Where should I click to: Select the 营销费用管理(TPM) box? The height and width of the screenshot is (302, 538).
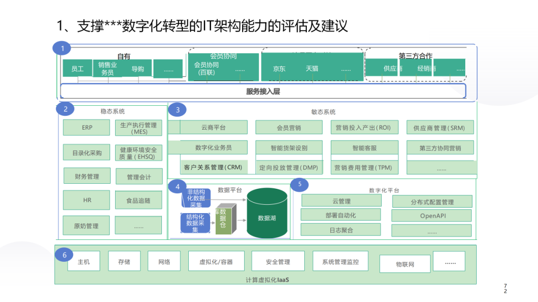pyautogui.click(x=364, y=167)
